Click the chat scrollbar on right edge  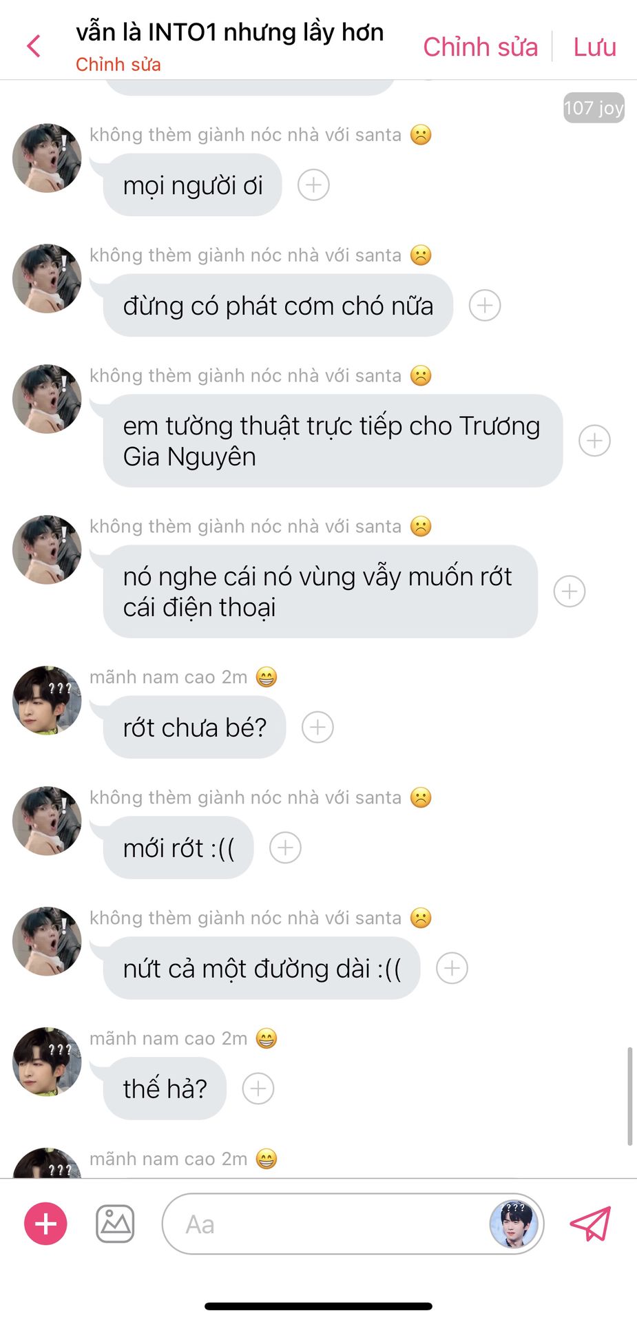pyautogui.click(x=629, y=1096)
